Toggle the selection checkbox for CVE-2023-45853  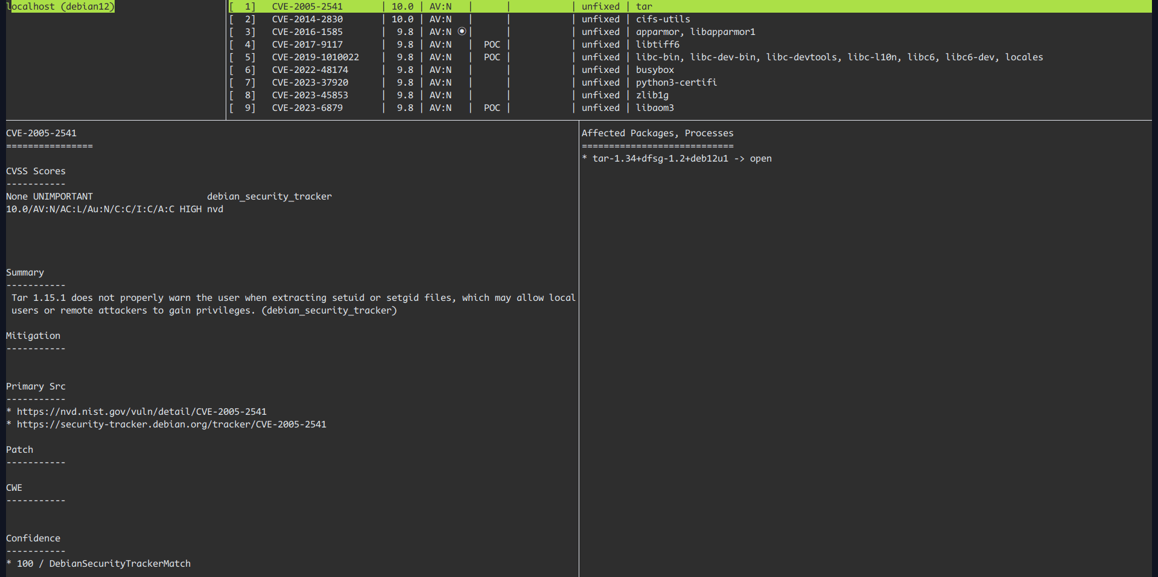click(243, 95)
